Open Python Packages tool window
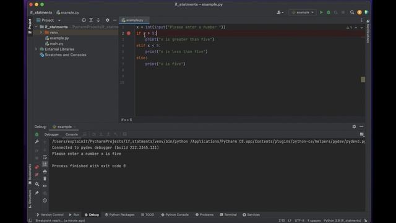The height and width of the screenshot is (223, 396). coord(119,215)
